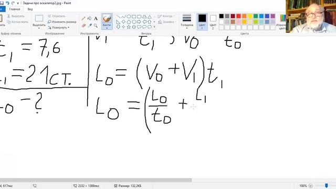Choose the curve shape
336x189 pixels.
[123, 16]
